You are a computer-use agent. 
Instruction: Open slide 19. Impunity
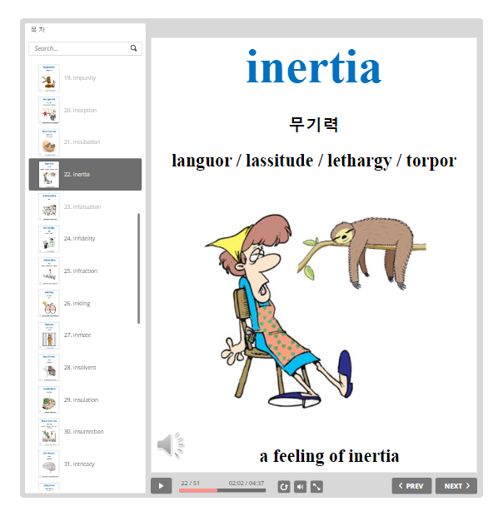(79, 78)
